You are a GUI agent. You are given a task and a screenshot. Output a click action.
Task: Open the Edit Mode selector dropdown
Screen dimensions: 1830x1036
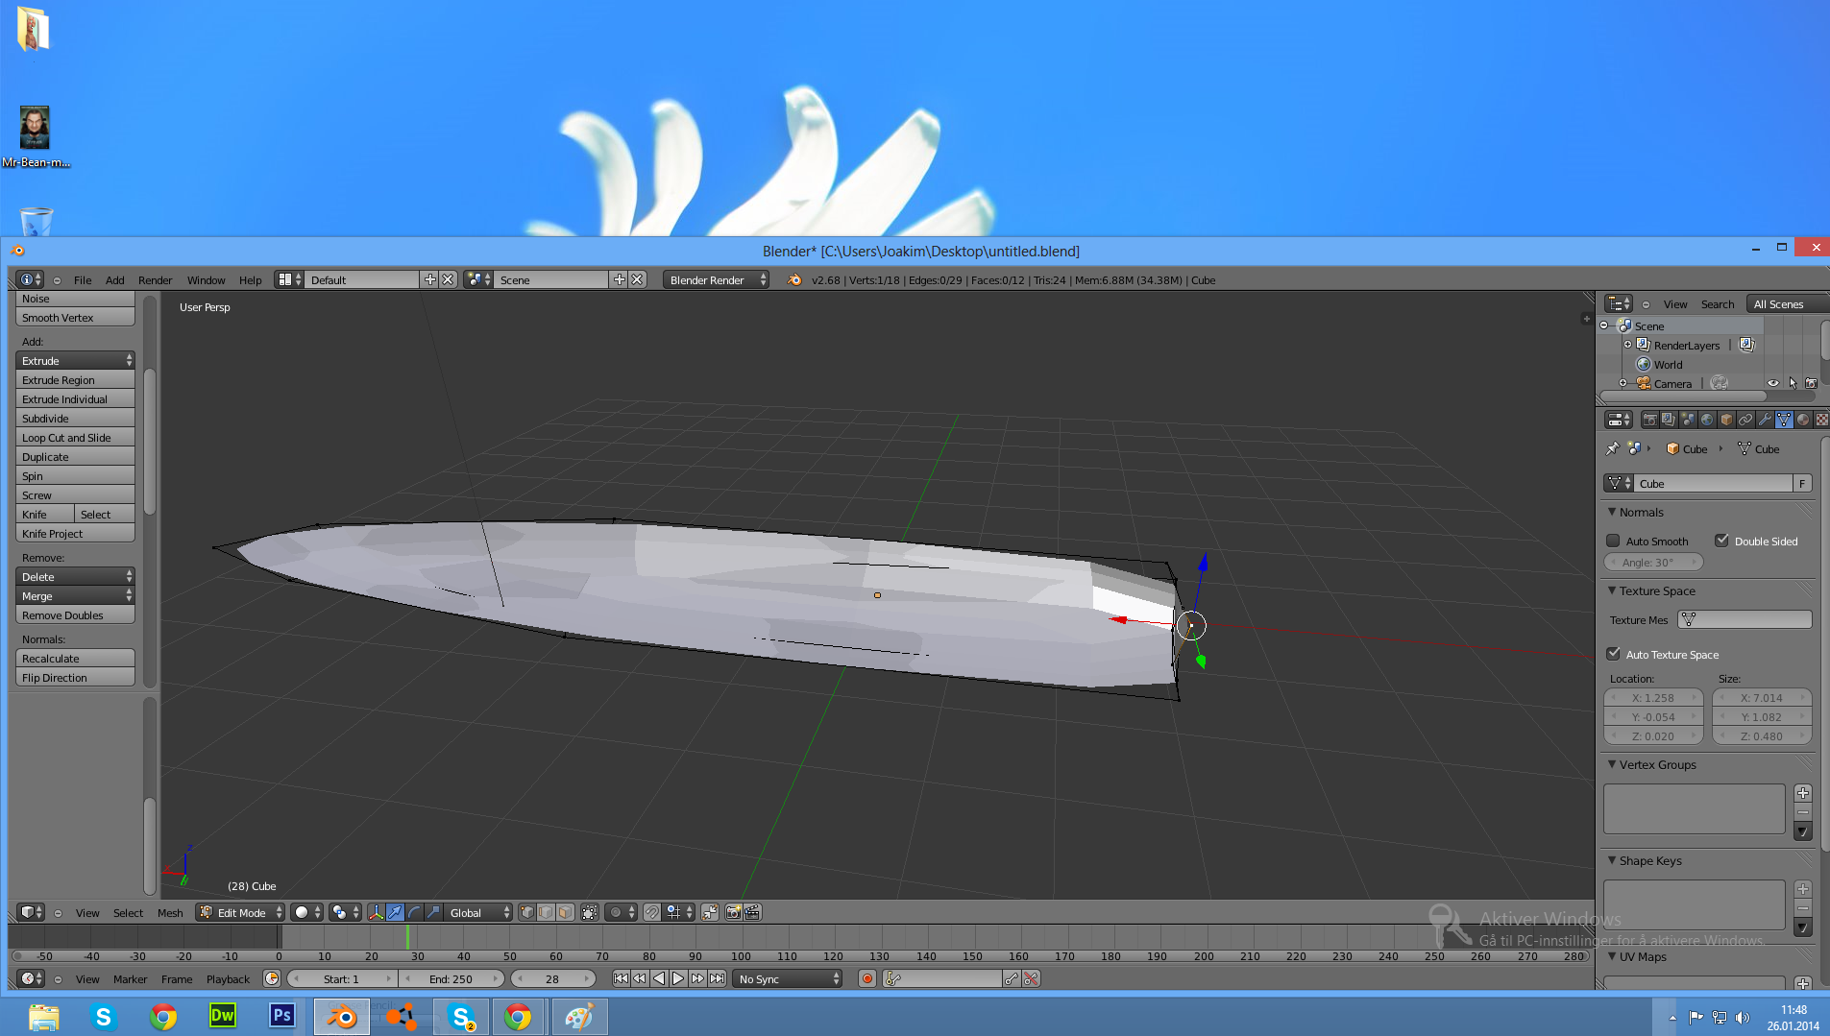point(241,912)
